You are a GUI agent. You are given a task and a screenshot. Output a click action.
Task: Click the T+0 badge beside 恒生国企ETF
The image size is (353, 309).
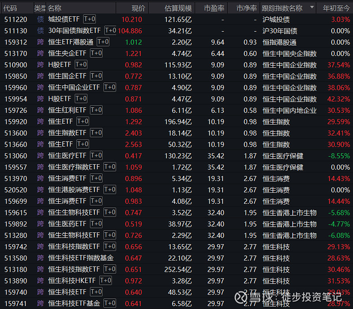pyautogui.click(x=96, y=76)
